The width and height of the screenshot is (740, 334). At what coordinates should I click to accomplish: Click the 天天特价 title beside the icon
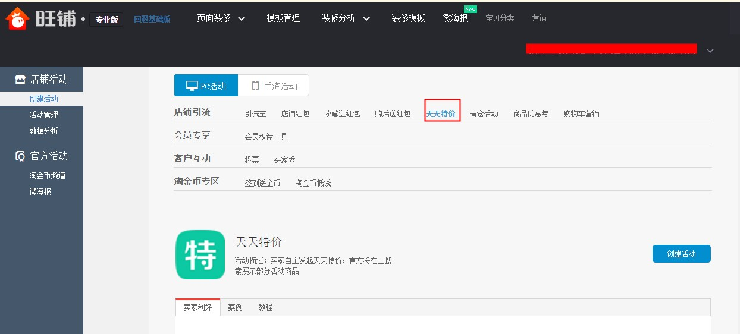[259, 242]
